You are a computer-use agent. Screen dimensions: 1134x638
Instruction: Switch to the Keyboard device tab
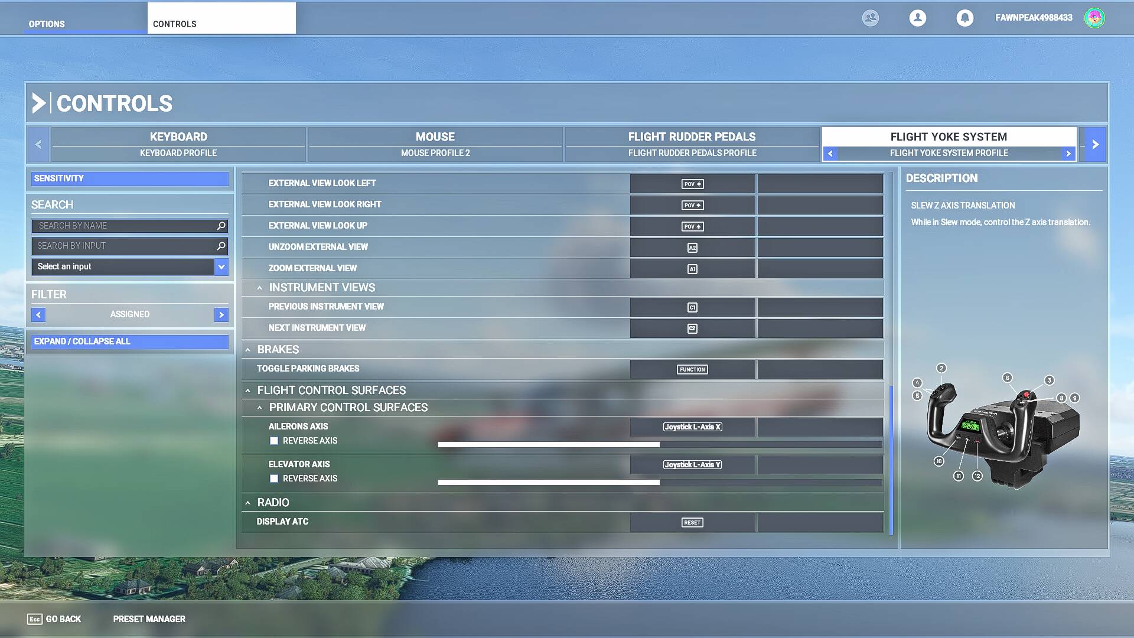click(x=178, y=144)
